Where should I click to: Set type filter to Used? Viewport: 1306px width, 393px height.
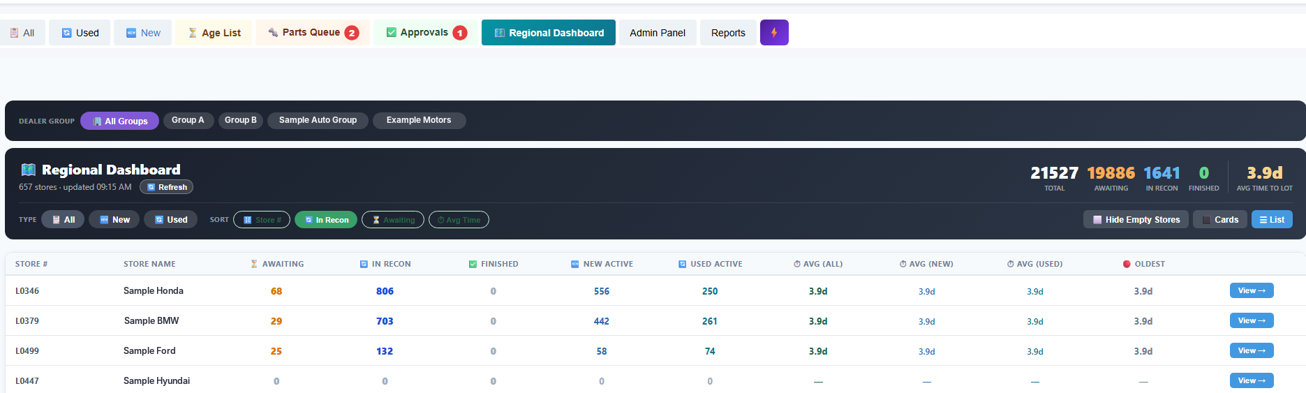(170, 219)
